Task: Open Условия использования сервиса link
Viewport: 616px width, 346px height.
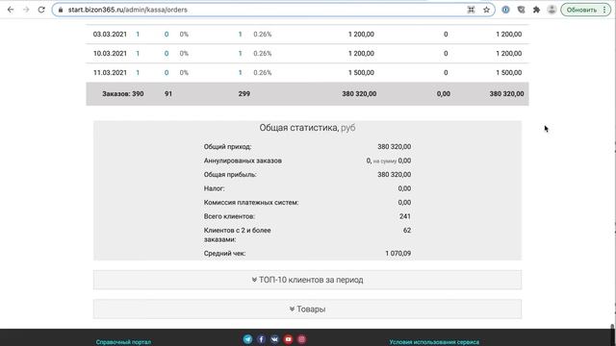Action: (x=434, y=342)
